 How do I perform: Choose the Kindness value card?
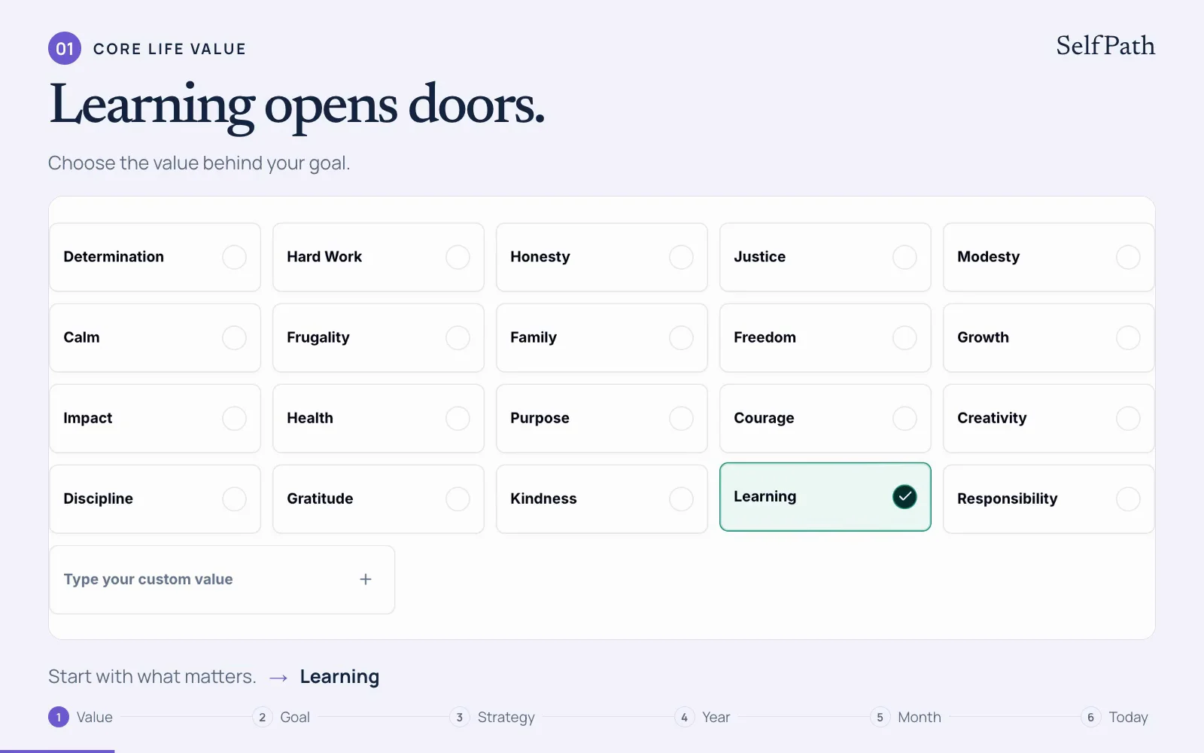coord(602,498)
